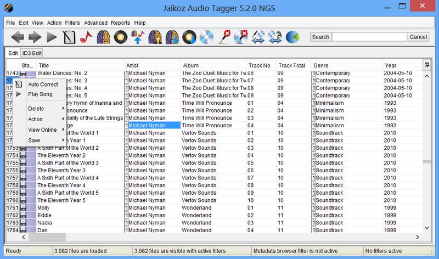Click the floppy status icon in row 1756
Viewport: 439px width, 259px height.
tap(23, 170)
